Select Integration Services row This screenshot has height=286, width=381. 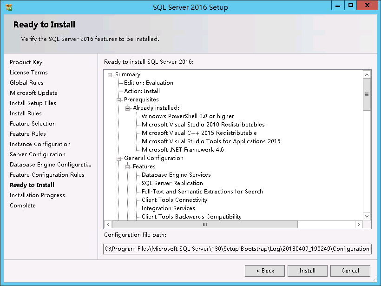(x=168, y=208)
